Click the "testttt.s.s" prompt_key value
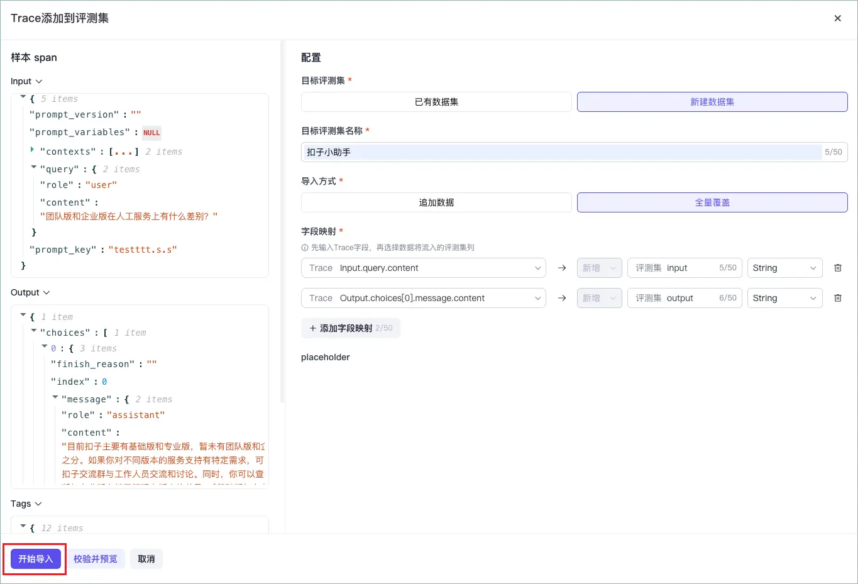 (x=143, y=250)
